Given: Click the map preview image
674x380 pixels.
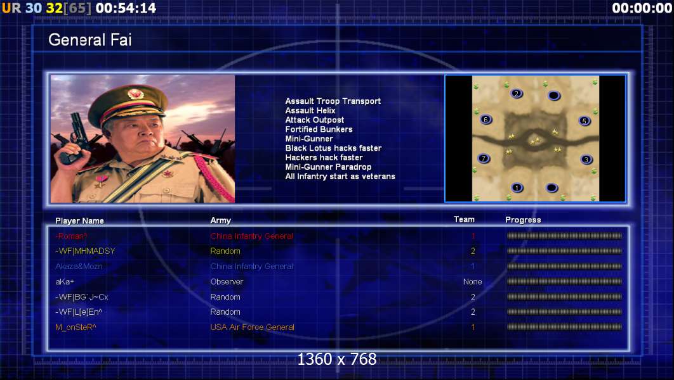Looking at the screenshot, I should click(535, 139).
